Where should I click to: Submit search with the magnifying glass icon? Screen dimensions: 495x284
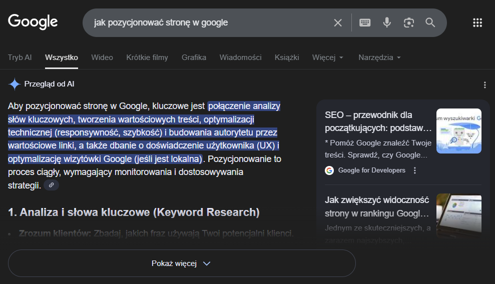[430, 22]
